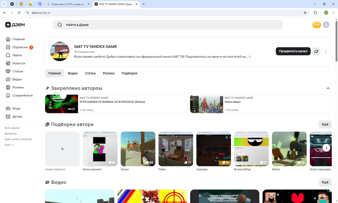Viewport: 338px width, 203px height.
Task: Open the pinned Новое видео thumbnail
Action: pyautogui.click(x=207, y=104)
